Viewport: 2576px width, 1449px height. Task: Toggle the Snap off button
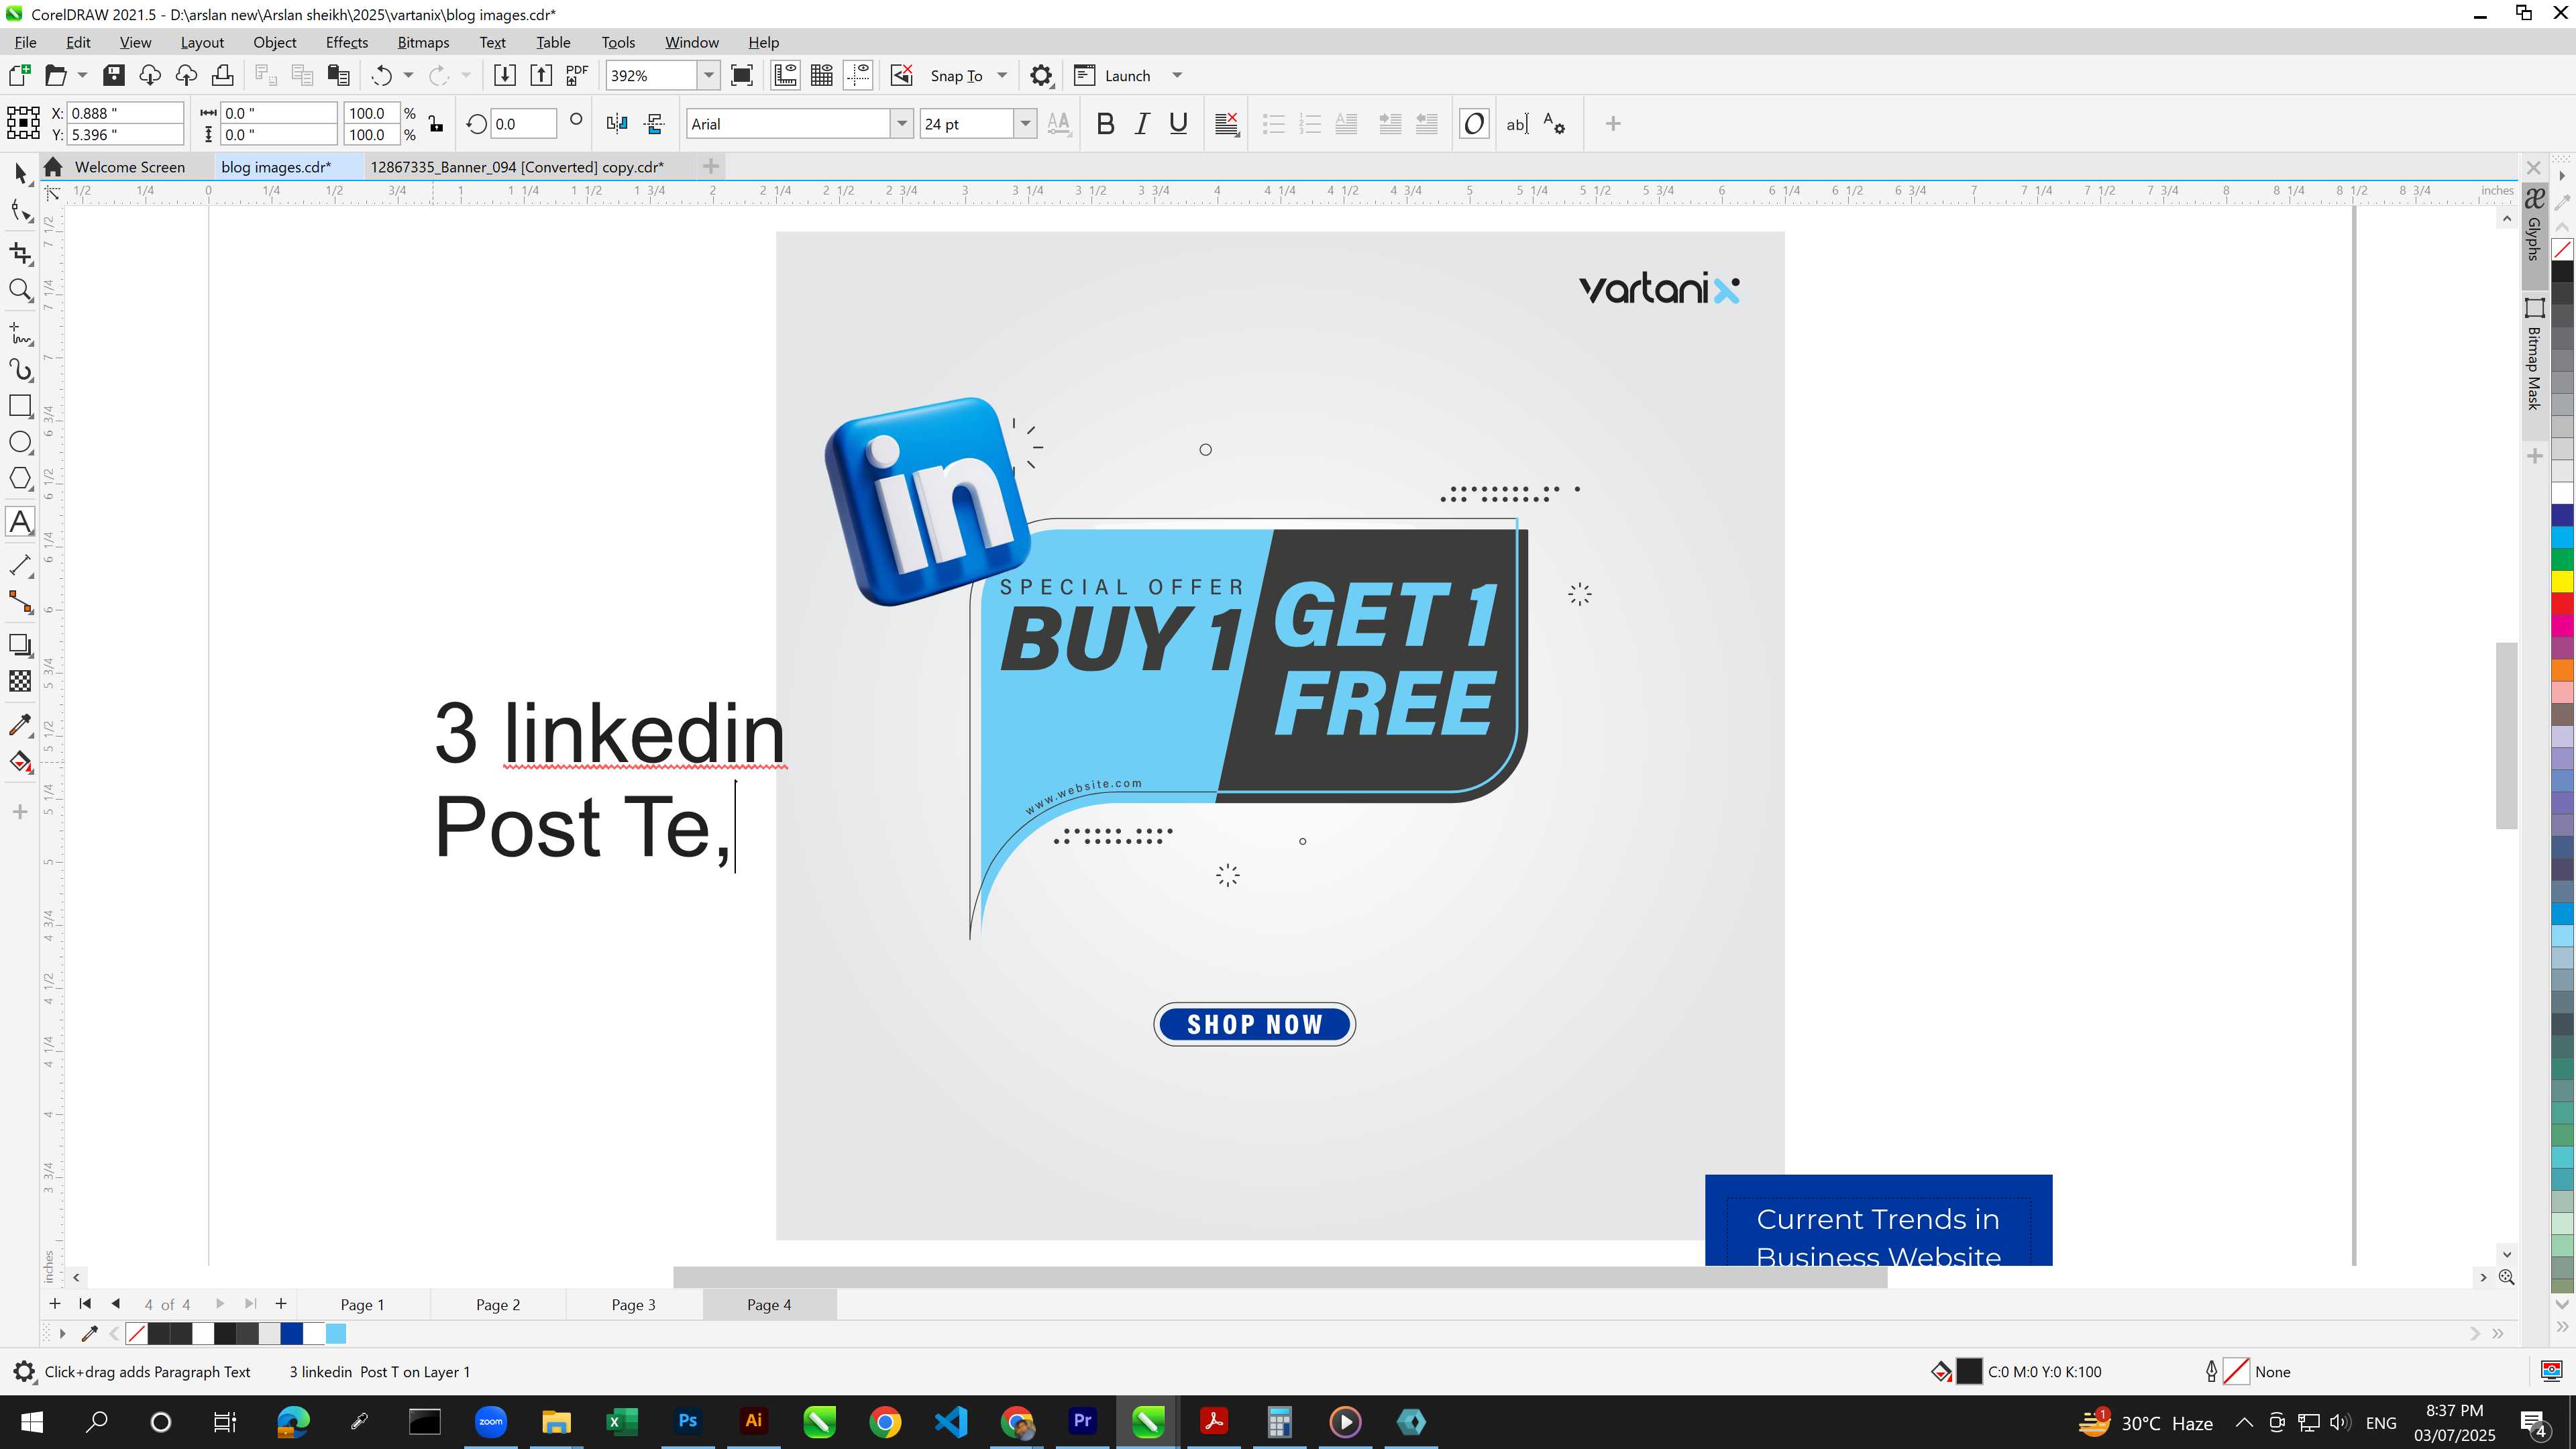[x=902, y=76]
